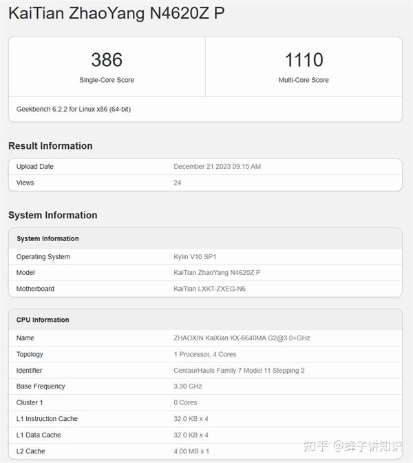The height and width of the screenshot is (463, 413).
Task: Click the System Information section heading
Action: (x=53, y=215)
